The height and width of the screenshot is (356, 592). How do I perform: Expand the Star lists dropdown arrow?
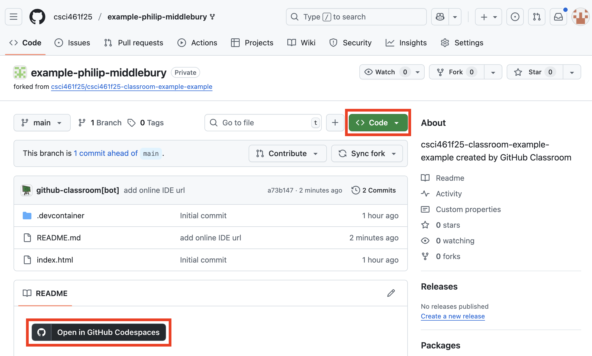click(572, 72)
